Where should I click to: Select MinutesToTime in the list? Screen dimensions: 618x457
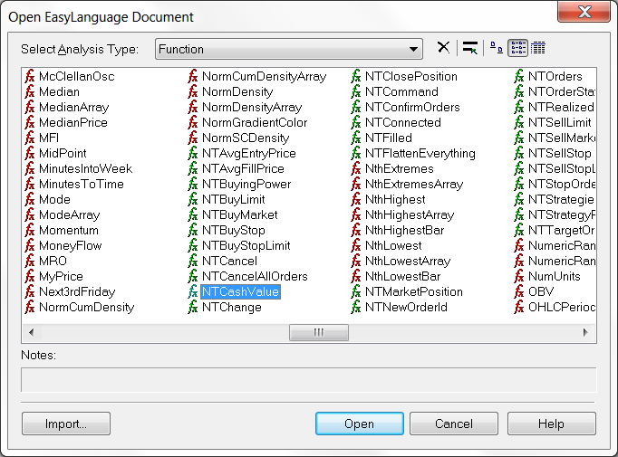pyautogui.click(x=82, y=184)
